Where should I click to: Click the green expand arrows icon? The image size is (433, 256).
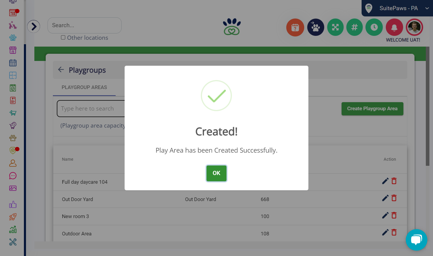pyautogui.click(x=335, y=27)
